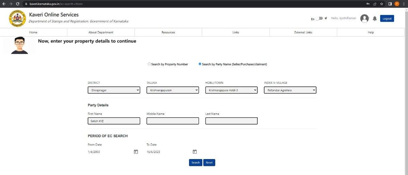Image resolution: width=408 pixels, height=175 pixels.
Task: Click the notification bell icon
Action: click(x=375, y=19)
